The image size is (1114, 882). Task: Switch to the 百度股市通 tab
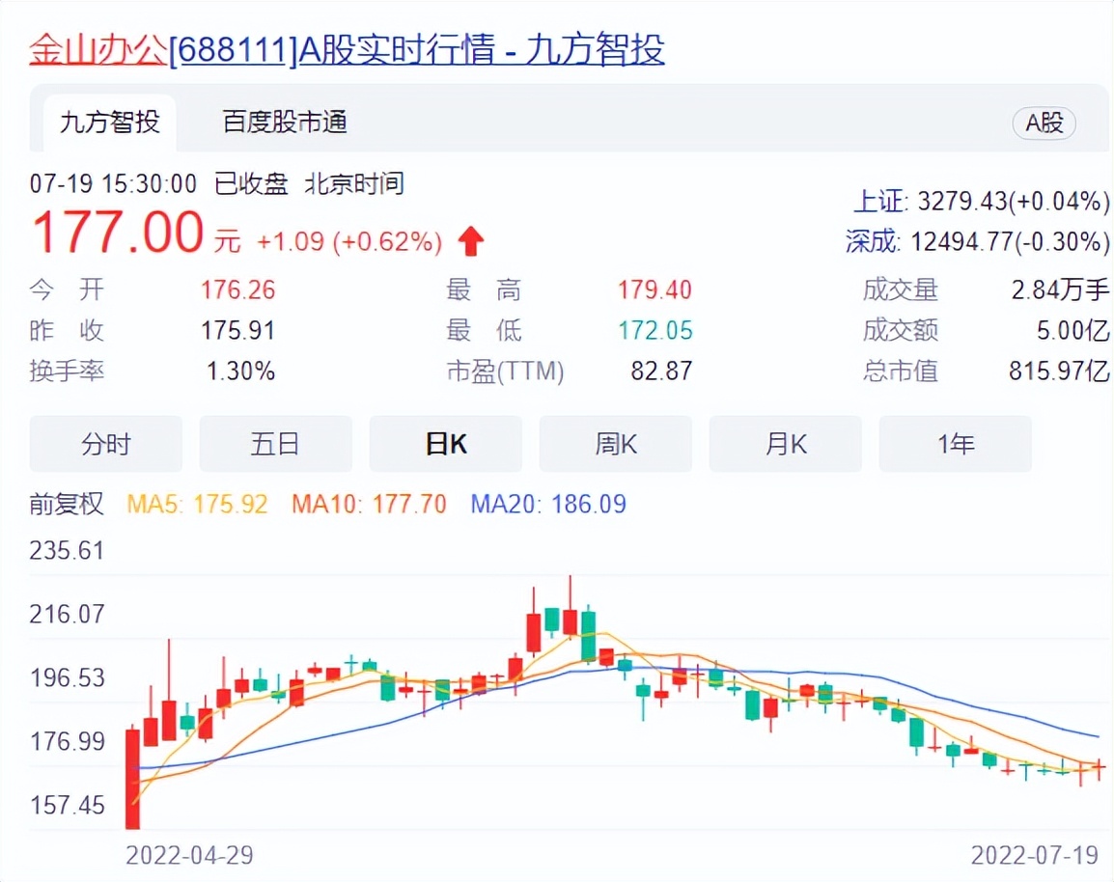(x=281, y=124)
